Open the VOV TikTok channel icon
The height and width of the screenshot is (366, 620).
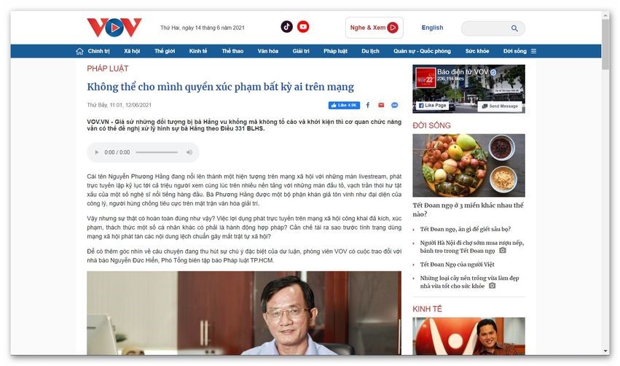pos(286,27)
